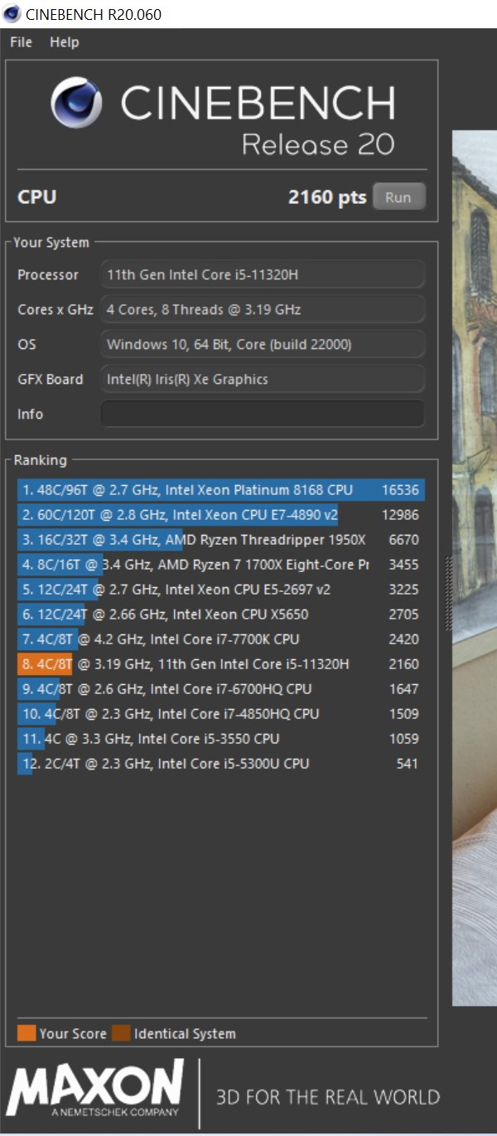
Task: Click the orange Your Score legend swatch
Action: tap(27, 1033)
